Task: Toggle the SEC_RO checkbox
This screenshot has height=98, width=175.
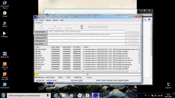Action: [x=36, y=62]
